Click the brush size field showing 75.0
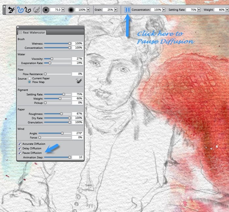The height and width of the screenshot is (212, 229). [x=56, y=10]
